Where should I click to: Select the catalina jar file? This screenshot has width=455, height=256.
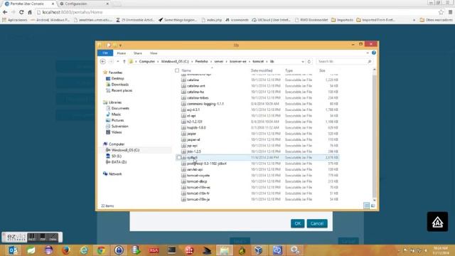pyautogui.click(x=193, y=80)
